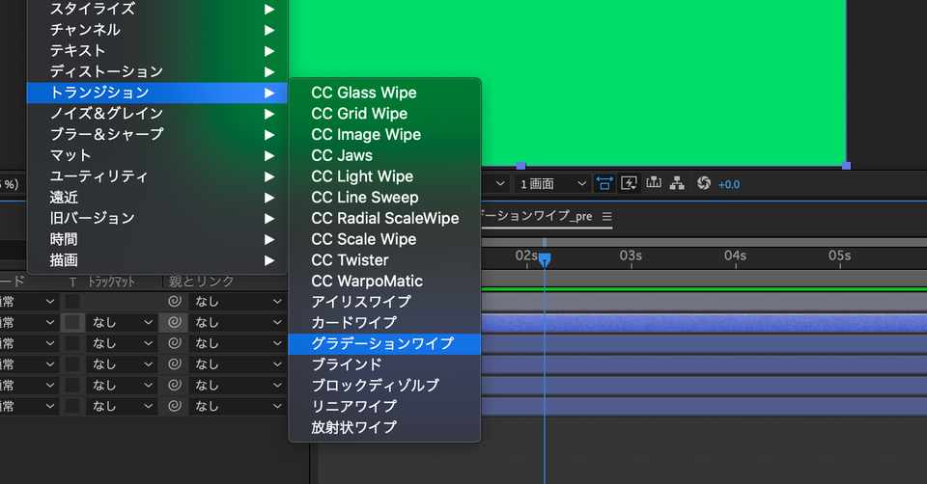927x484 pixels.
Task: Apply the CC Glass Wipe effect
Action: pos(385,93)
